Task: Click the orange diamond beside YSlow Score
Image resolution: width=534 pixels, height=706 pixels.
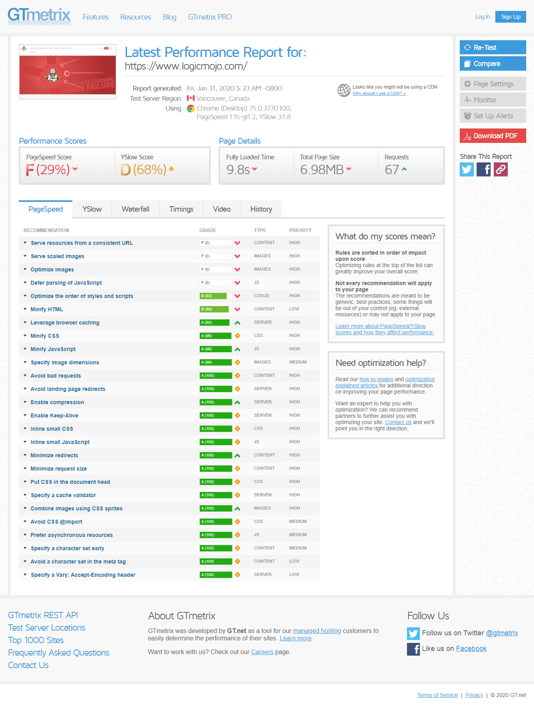Action: [x=171, y=169]
